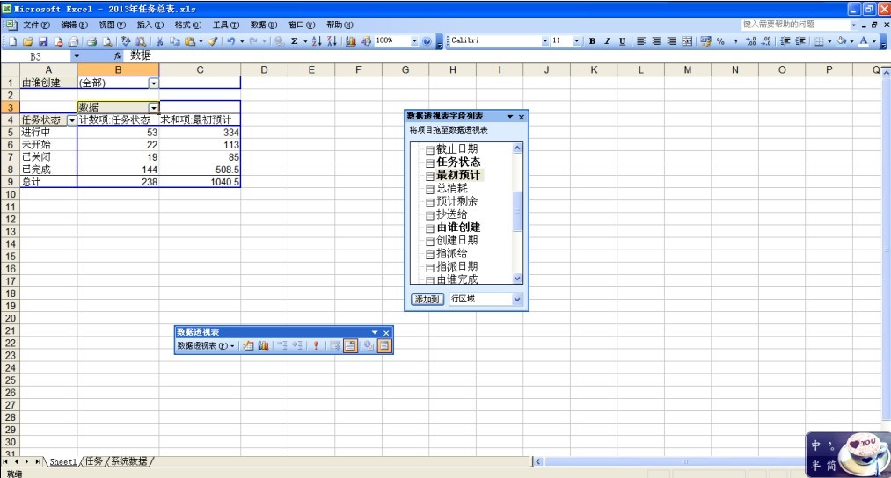Screen dimensions: 891x478
Task: Open the fill color picker arrow
Action: (x=851, y=41)
